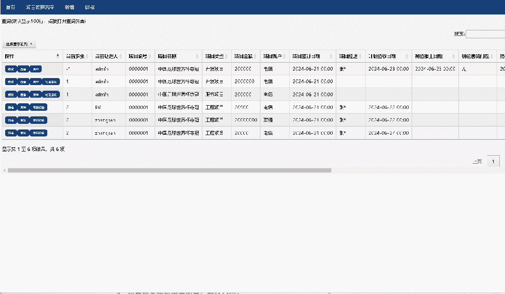This screenshot has width=505, height=294.
Task: Go to the 上页 previous page link
Action: [x=477, y=161]
